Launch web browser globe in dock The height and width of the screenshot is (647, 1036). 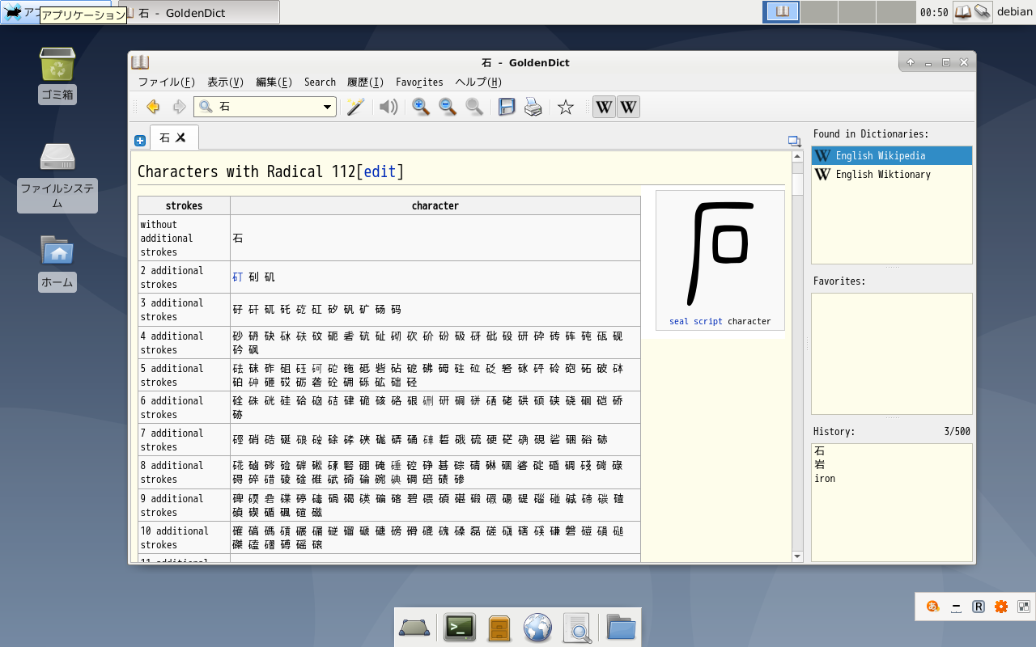click(x=537, y=628)
